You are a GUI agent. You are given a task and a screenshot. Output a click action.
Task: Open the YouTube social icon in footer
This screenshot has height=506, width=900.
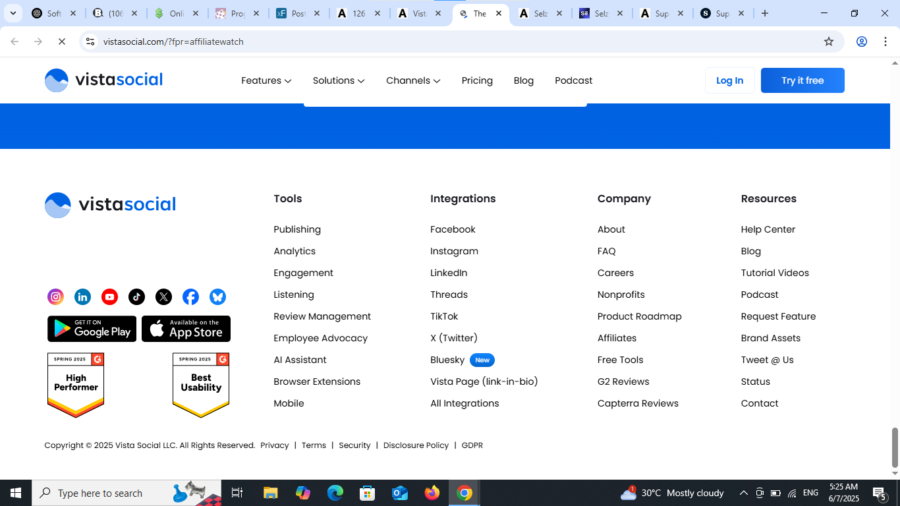pyautogui.click(x=110, y=297)
